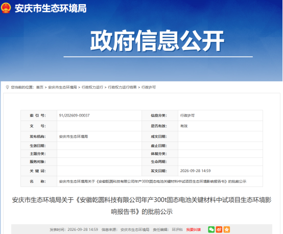The height and width of the screenshot is (234, 283).
Task: Click the document name in the 名称 row
Action: tap(153, 181)
